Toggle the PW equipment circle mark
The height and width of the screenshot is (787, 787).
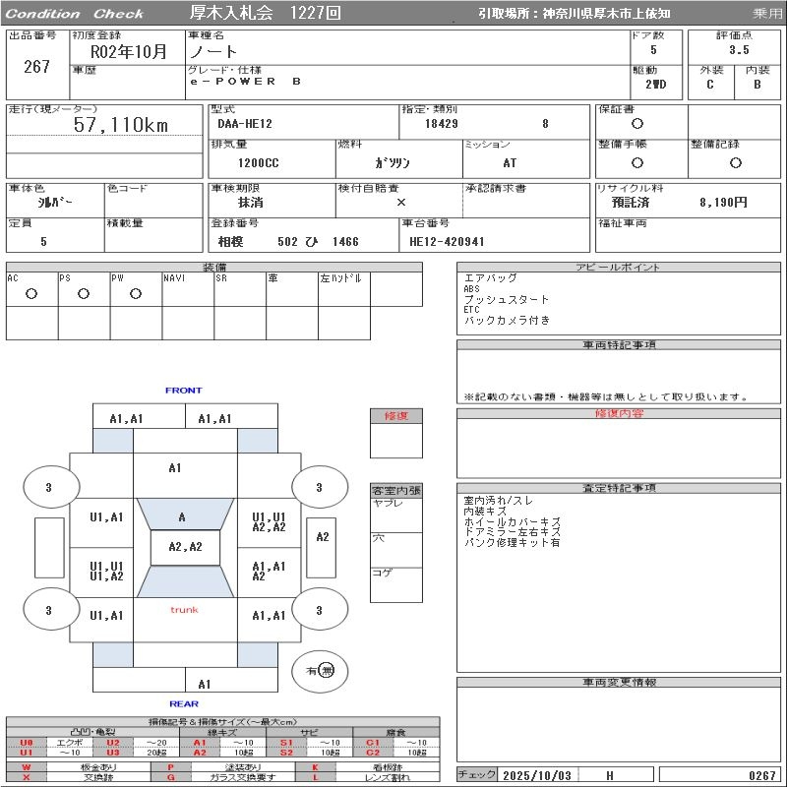click(135, 293)
